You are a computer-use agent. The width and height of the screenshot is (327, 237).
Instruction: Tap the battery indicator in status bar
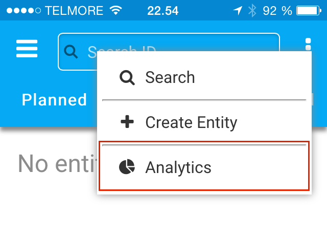point(309,11)
